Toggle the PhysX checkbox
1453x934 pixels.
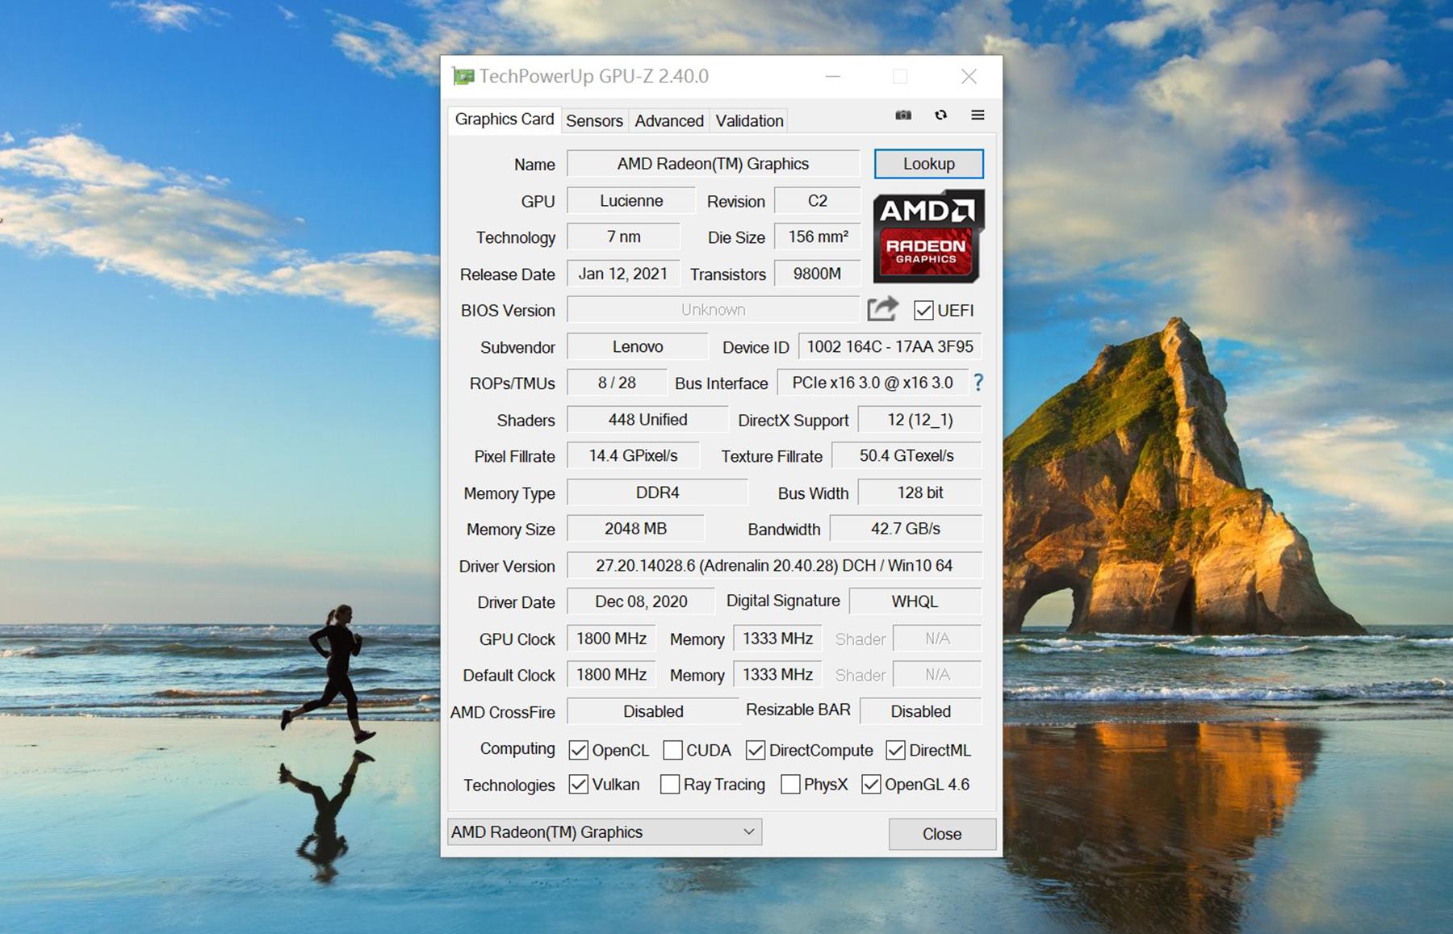coord(790,784)
